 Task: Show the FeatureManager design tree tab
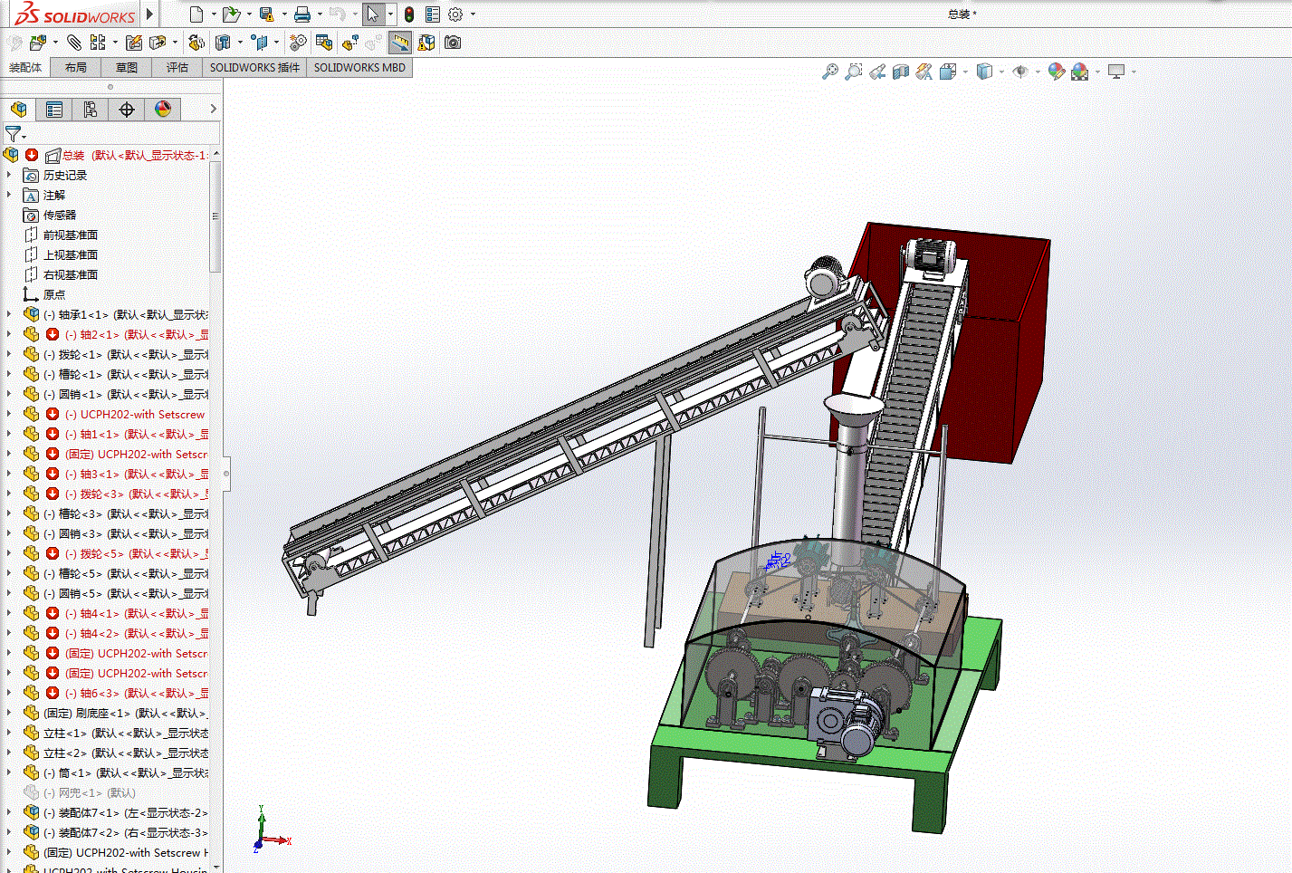click(18, 110)
